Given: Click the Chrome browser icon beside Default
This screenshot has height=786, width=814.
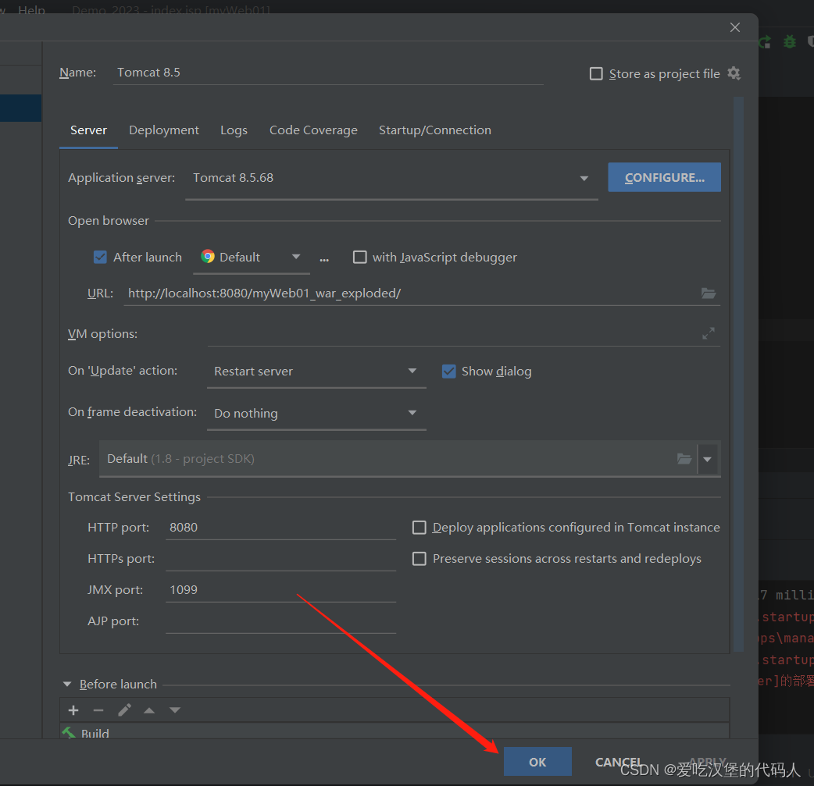Looking at the screenshot, I should click(208, 256).
